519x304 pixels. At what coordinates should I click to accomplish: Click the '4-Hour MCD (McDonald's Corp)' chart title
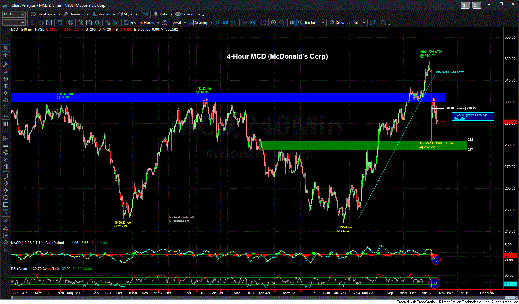(x=277, y=56)
